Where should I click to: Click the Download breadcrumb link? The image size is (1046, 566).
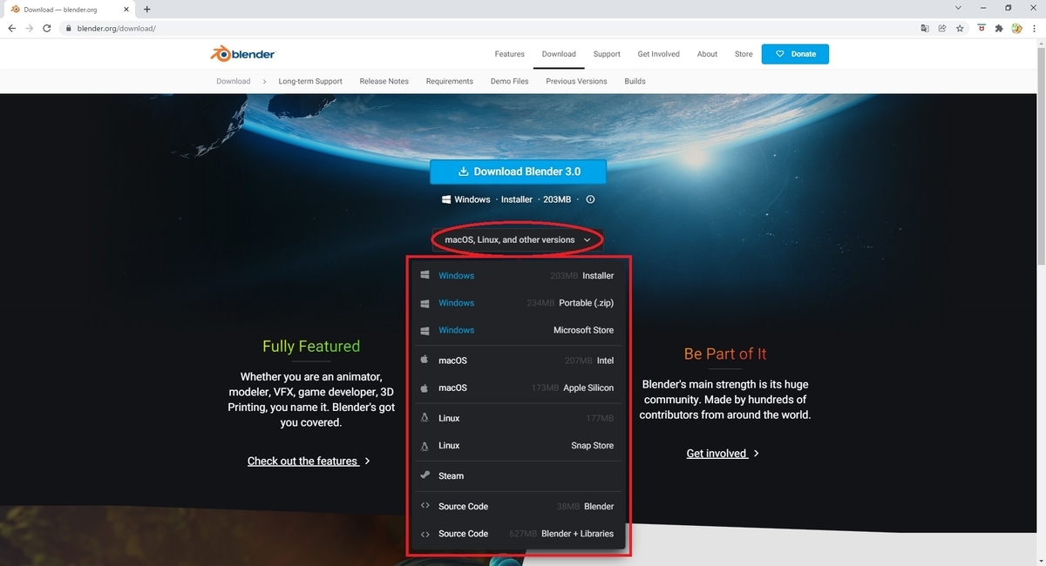234,81
